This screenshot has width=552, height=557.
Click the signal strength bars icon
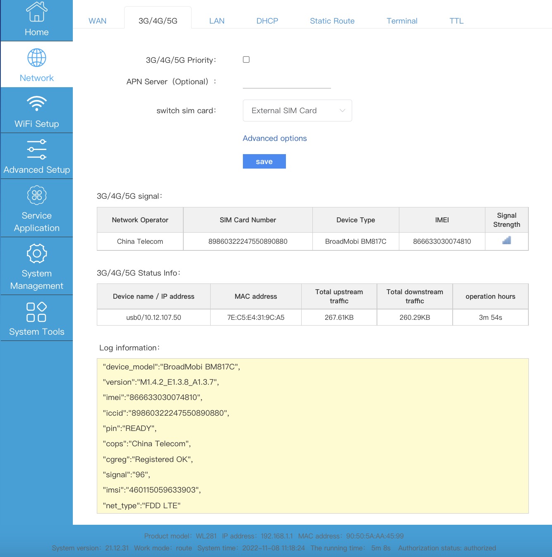[506, 240]
